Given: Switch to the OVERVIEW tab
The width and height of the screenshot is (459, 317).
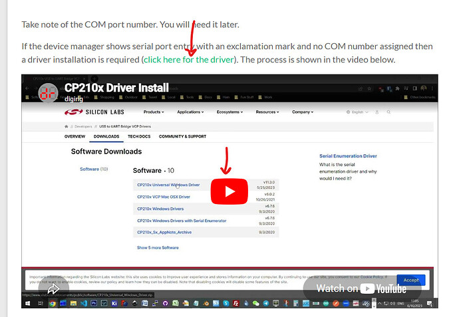Looking at the screenshot, I should pyautogui.click(x=75, y=136).
